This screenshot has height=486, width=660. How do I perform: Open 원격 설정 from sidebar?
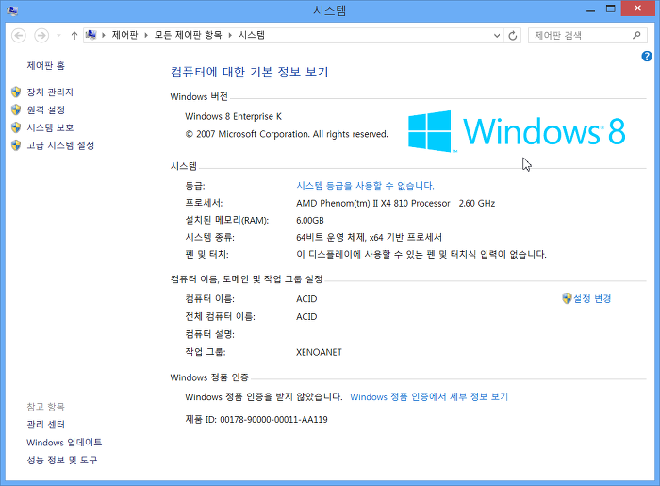click(46, 109)
